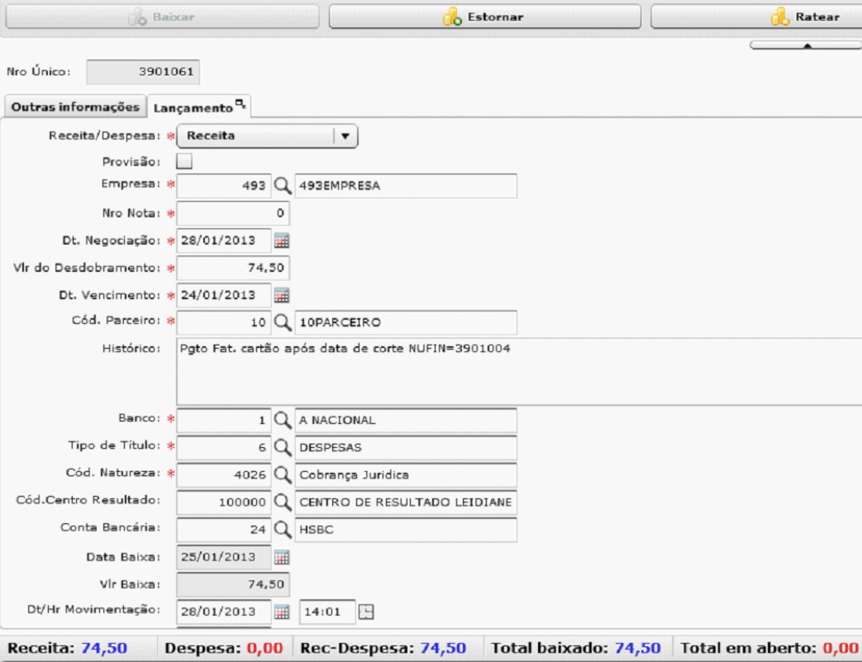Open calendar for Dt/Hr Movimentação

(282, 612)
